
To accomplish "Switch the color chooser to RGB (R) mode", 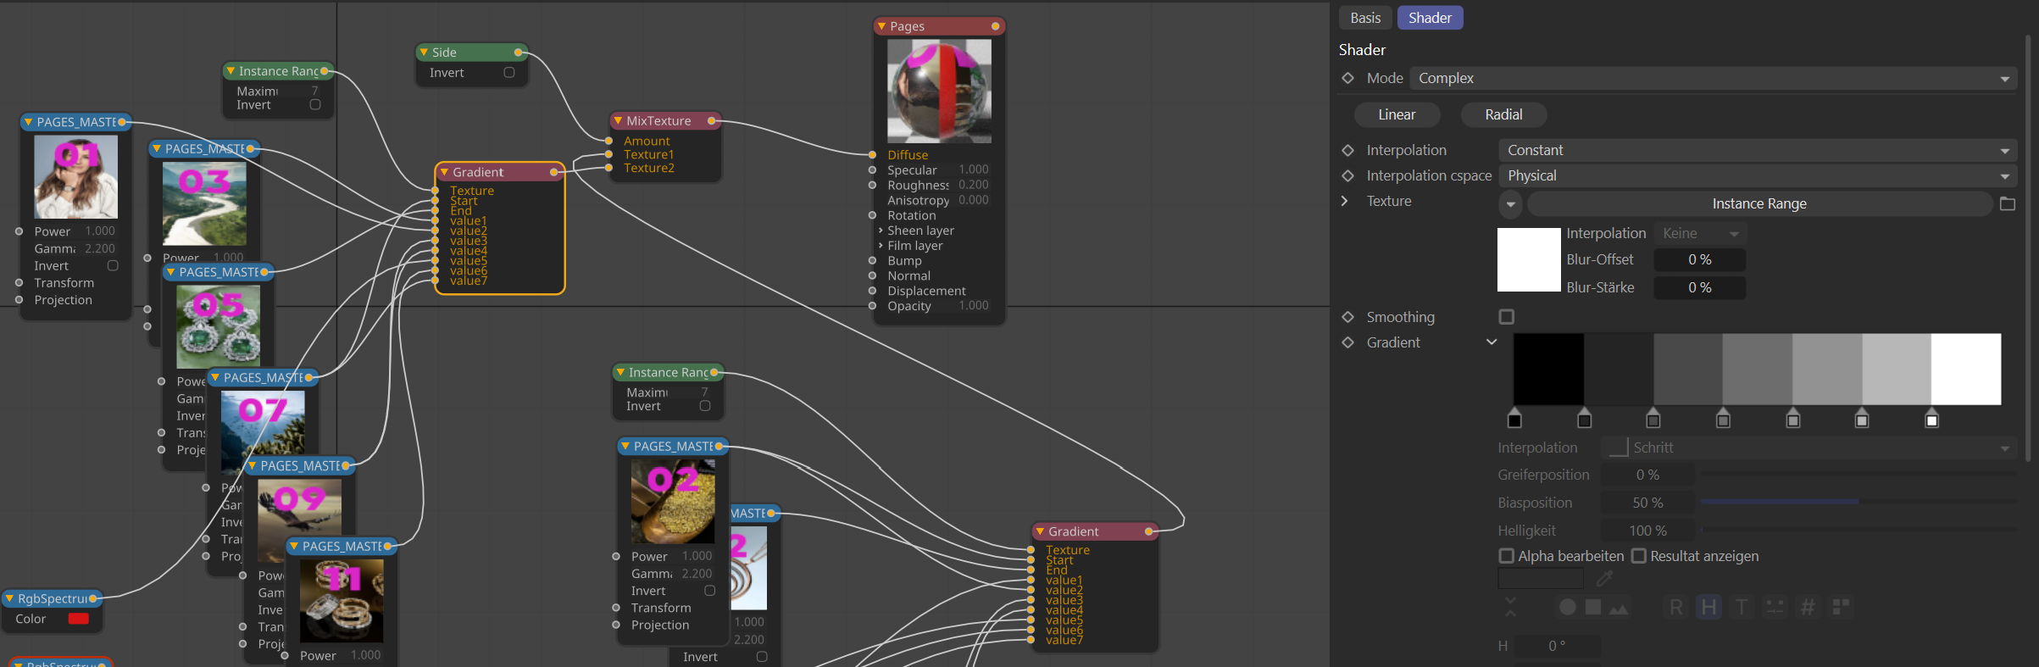I will point(1676,607).
